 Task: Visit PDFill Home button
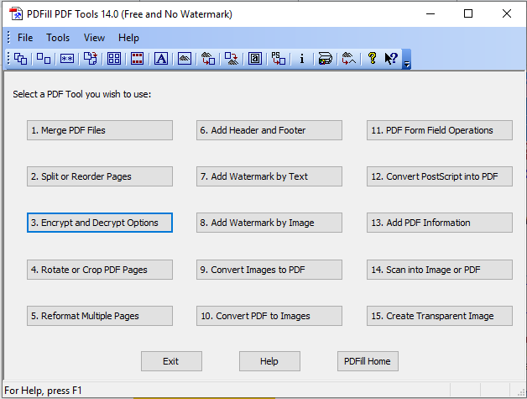click(x=368, y=361)
